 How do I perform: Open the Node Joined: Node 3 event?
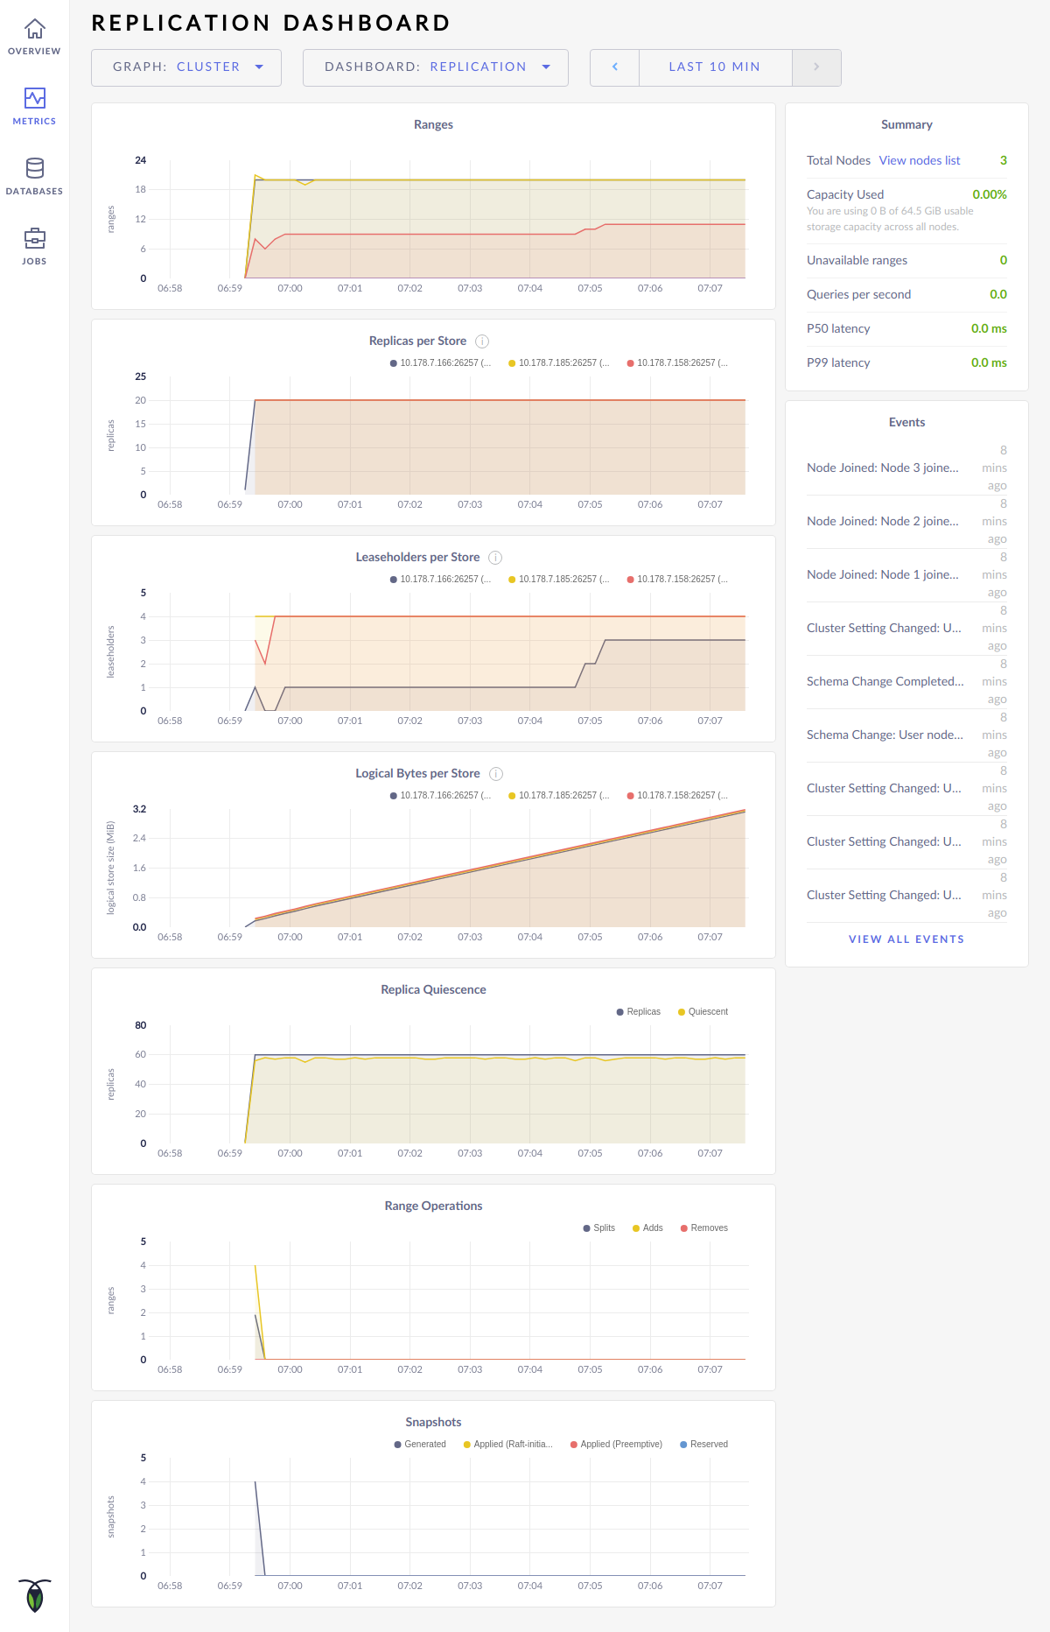pyautogui.click(x=882, y=468)
